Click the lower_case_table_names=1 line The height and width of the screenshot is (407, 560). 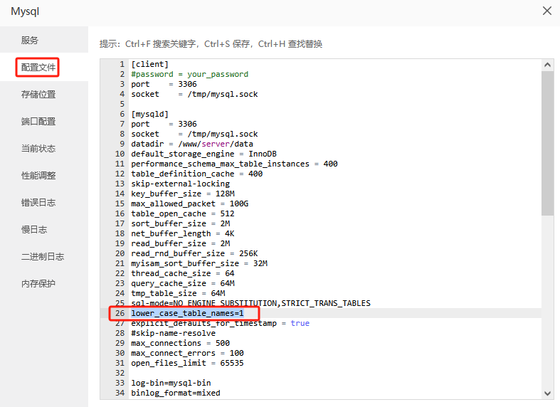pos(188,313)
